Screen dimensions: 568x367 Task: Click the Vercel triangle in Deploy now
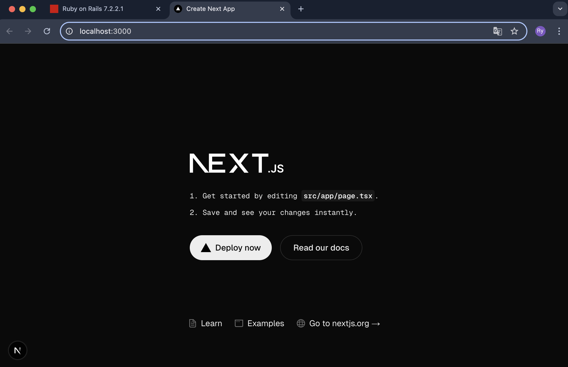[x=206, y=248]
